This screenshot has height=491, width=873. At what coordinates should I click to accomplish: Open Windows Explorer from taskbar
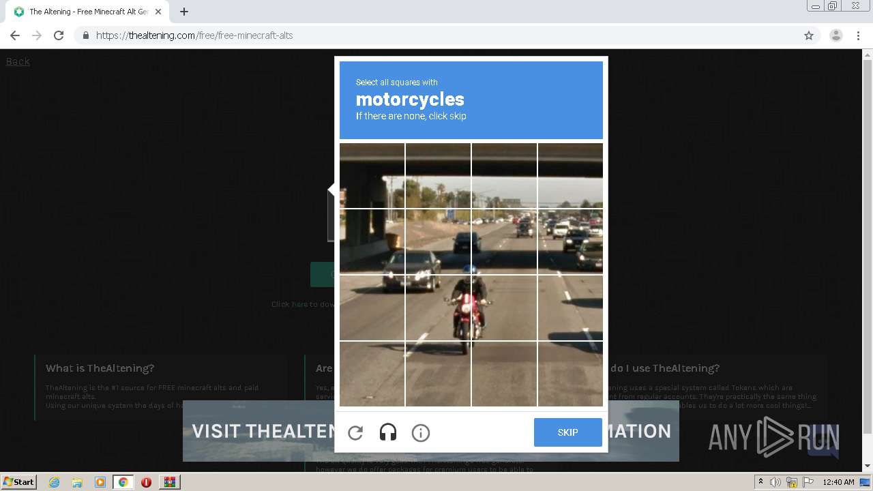pos(77,482)
